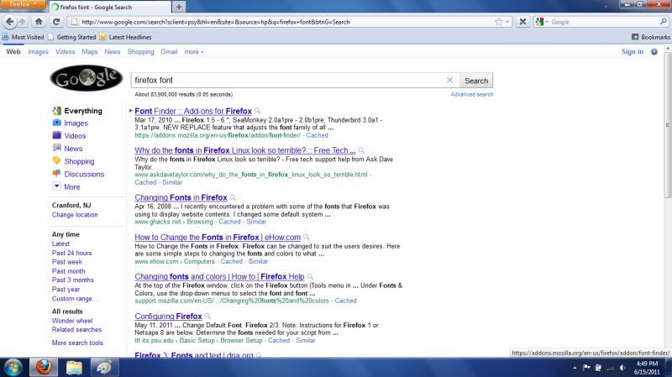Filter by Past 24 hours
The width and height of the screenshot is (672, 377).
click(71, 253)
